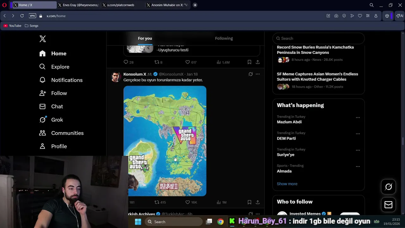Share the Konsolum X post
Screen dimensions: 405x228
tap(258, 202)
